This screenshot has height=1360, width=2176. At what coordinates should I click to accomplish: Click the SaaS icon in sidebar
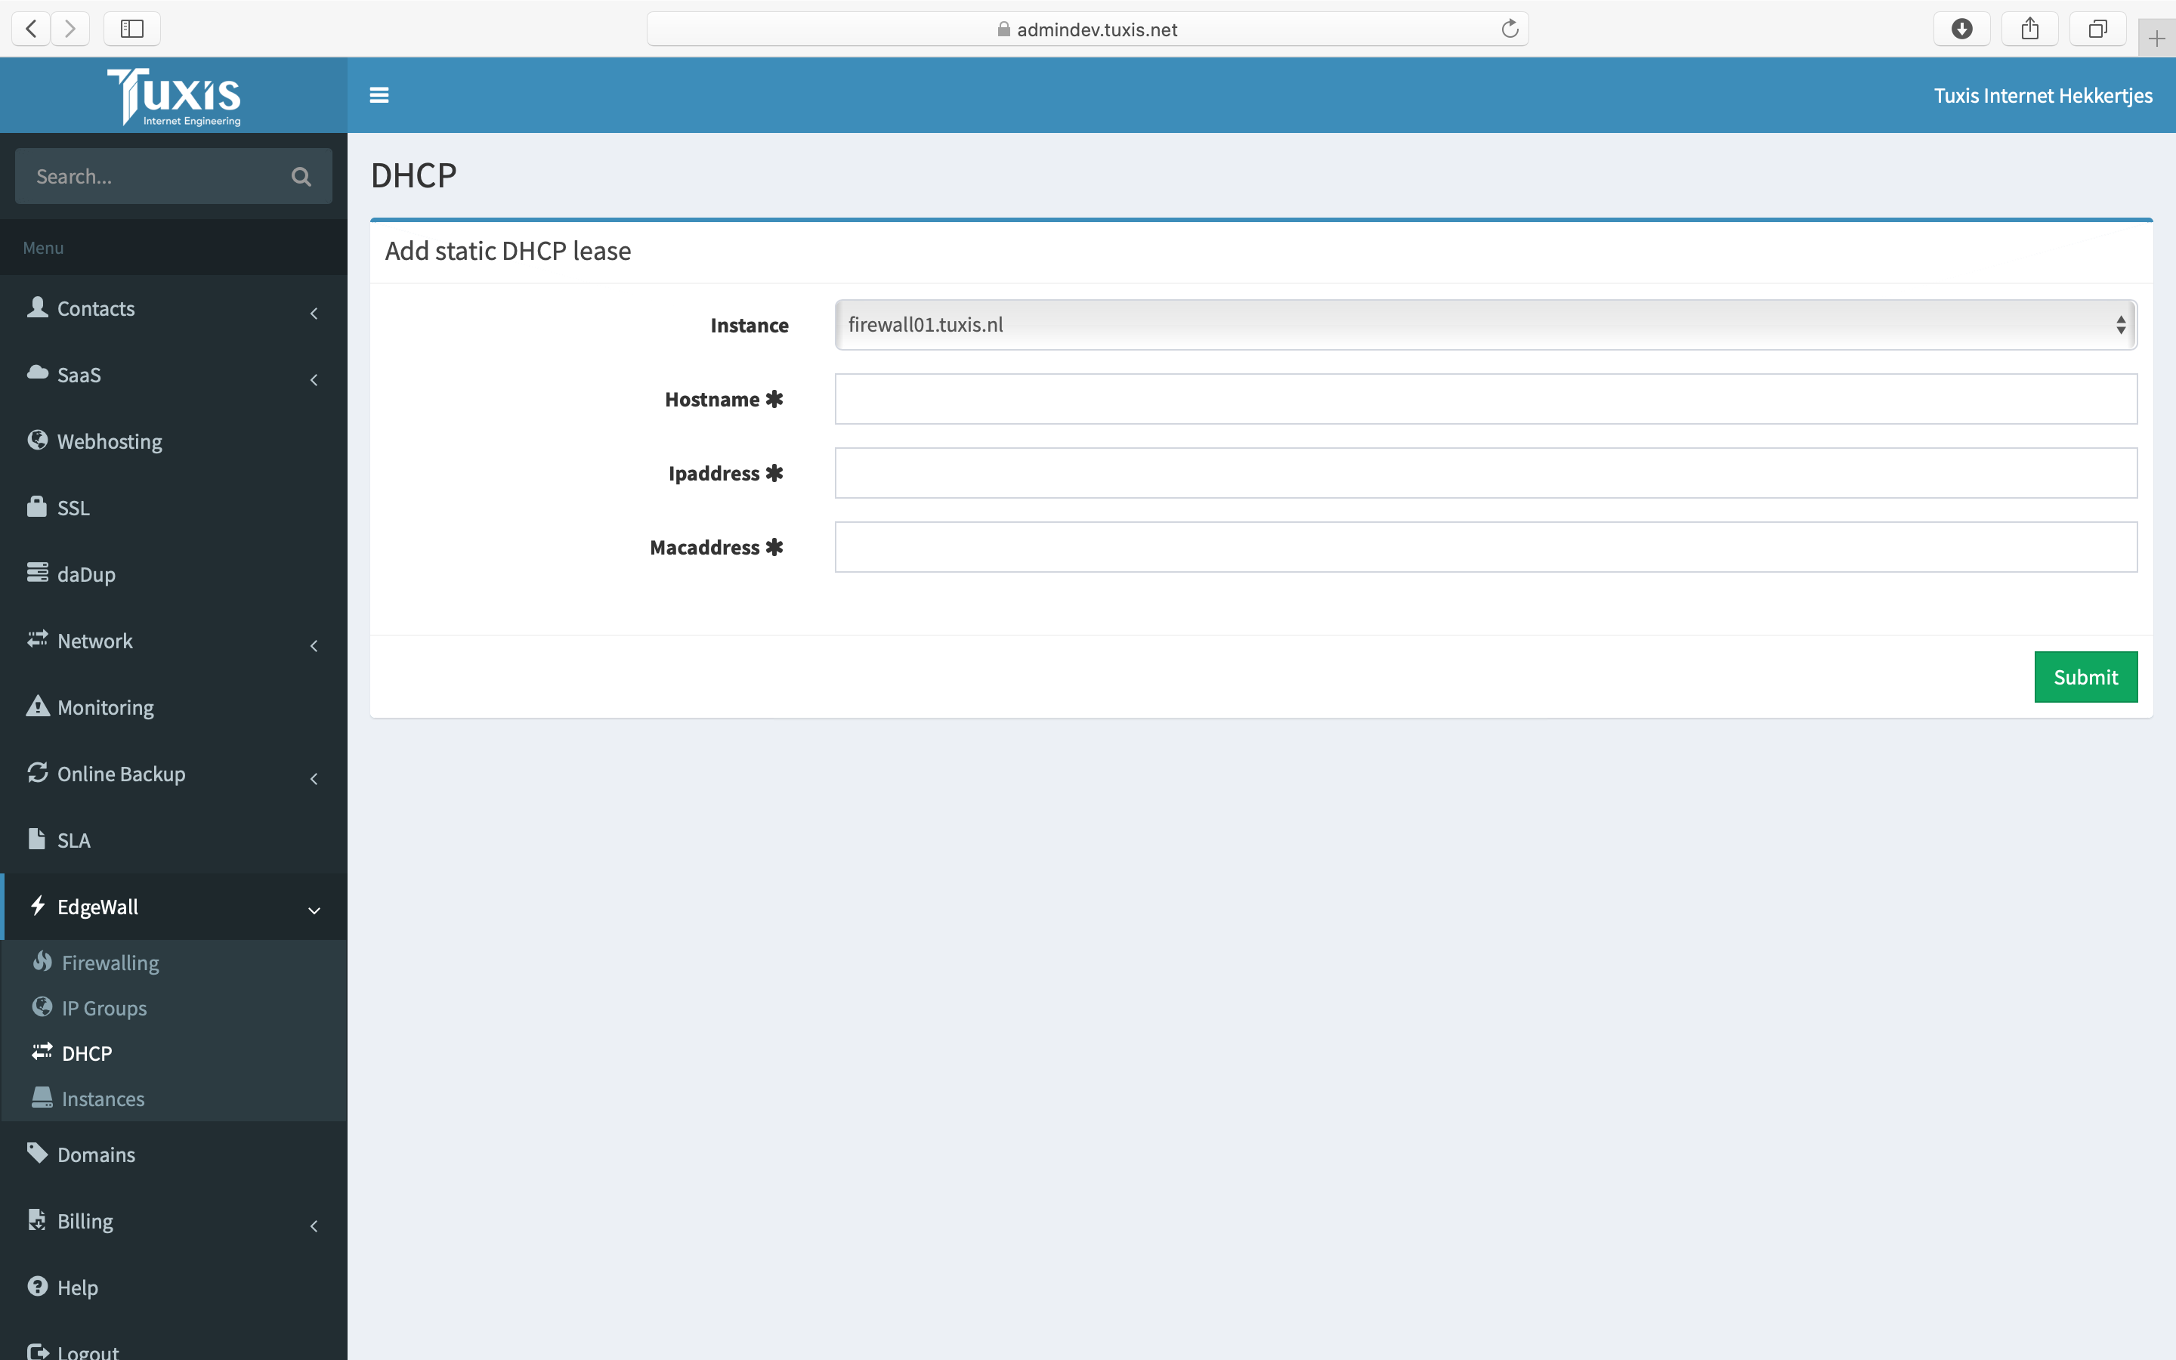(38, 373)
